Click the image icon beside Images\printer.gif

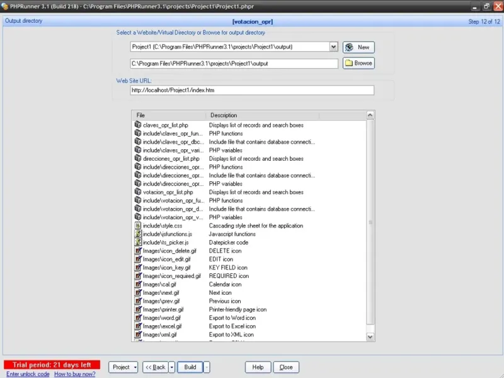tap(138, 309)
